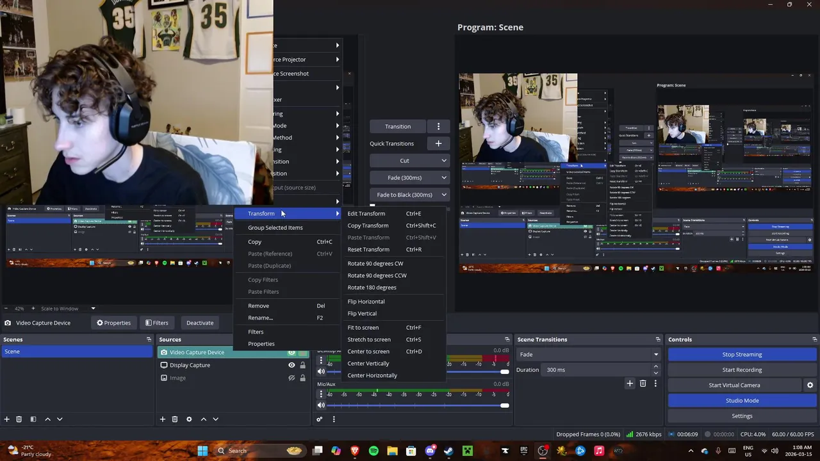
Task: Click the Start Virtual Camera button
Action: pyautogui.click(x=734, y=385)
